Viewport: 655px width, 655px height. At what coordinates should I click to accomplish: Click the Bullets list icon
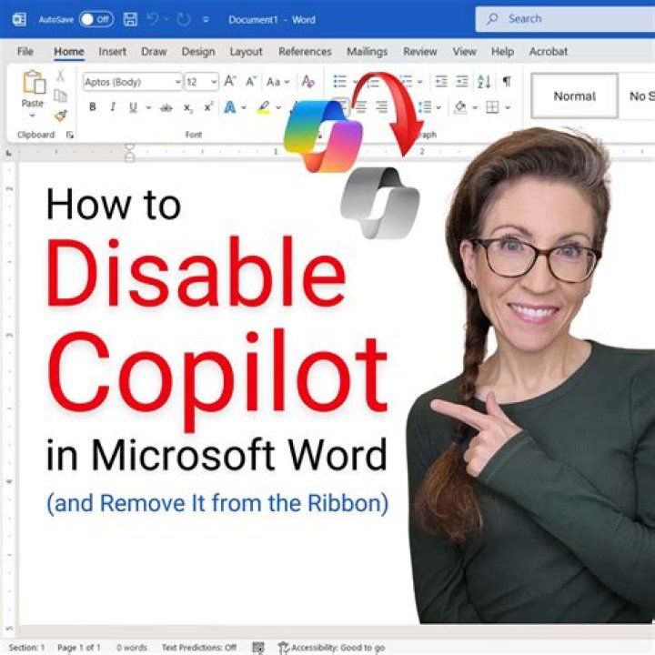[339, 81]
